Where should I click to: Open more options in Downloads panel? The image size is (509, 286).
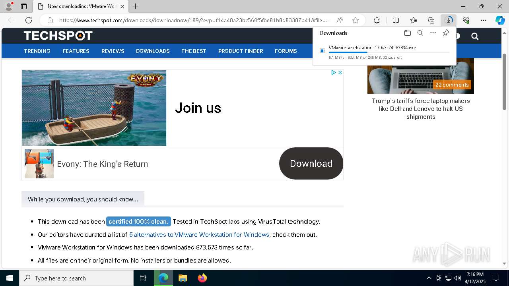pyautogui.click(x=433, y=33)
